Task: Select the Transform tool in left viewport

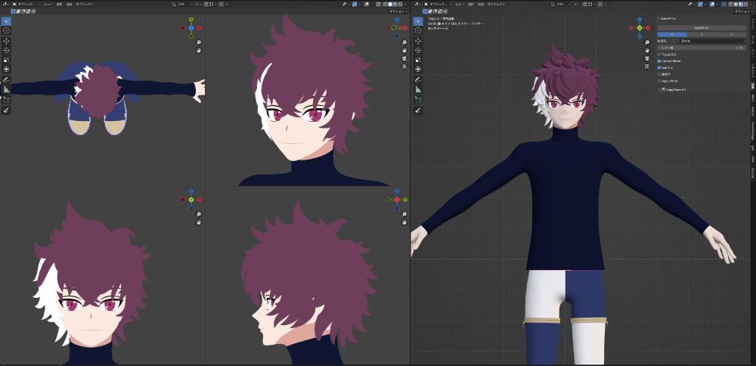Action: [6, 70]
